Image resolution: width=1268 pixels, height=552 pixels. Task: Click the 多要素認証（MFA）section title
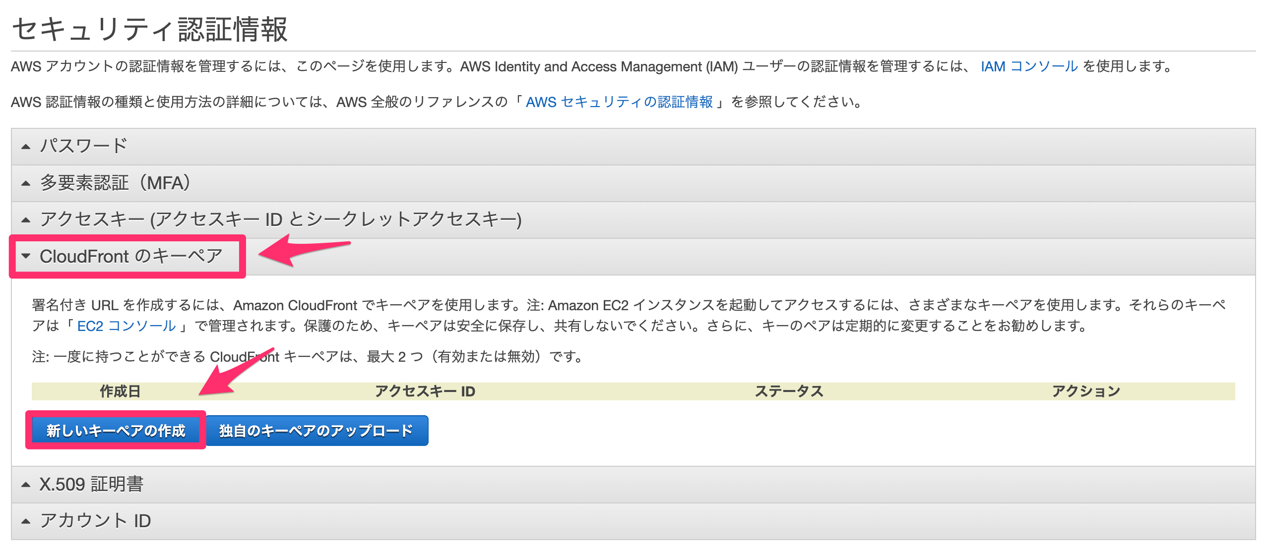(x=116, y=183)
